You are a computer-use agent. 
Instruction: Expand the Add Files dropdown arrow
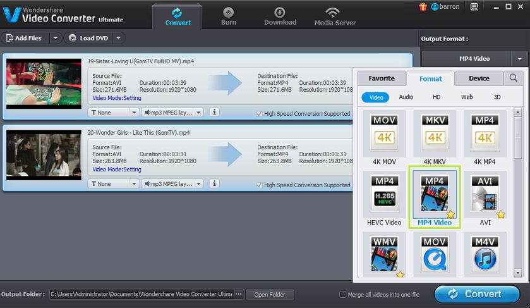pos(56,38)
